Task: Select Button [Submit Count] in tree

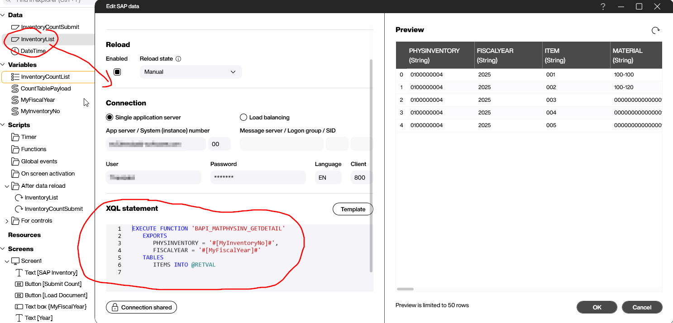Action: point(53,284)
